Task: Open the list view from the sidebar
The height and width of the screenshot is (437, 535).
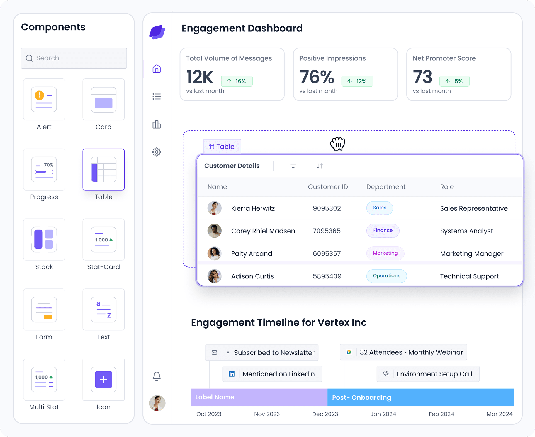Action: 157,97
